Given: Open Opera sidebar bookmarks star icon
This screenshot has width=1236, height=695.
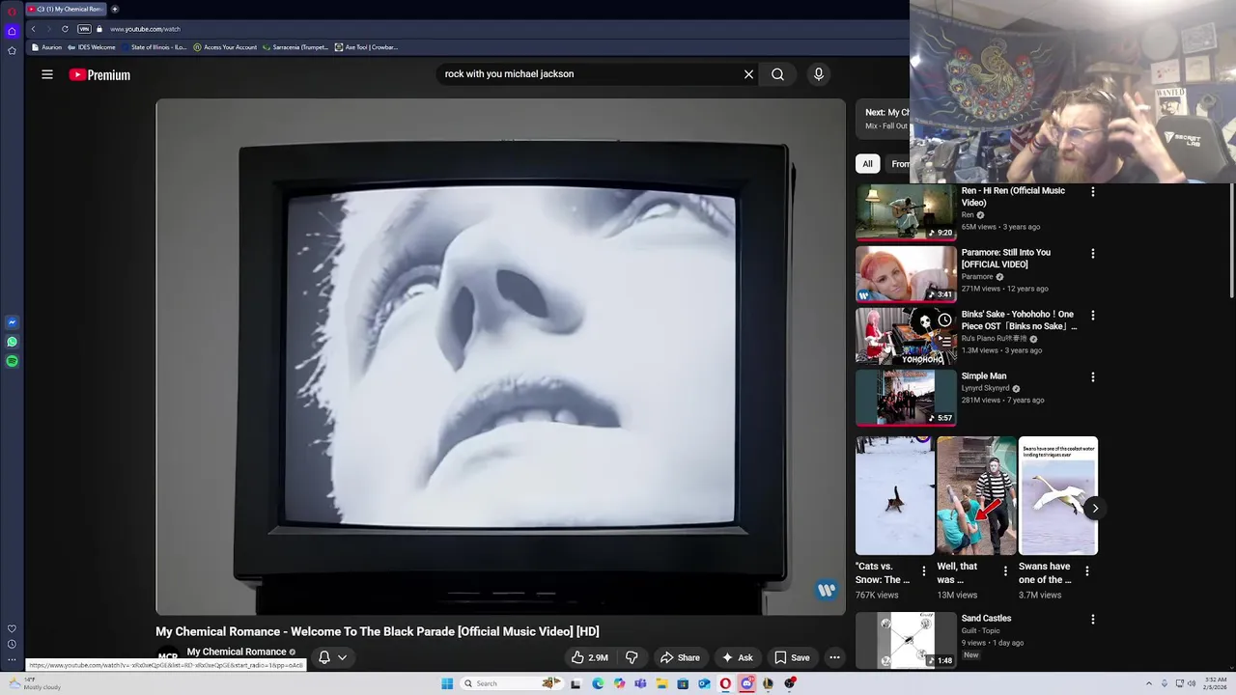Looking at the screenshot, I should click(12, 50).
